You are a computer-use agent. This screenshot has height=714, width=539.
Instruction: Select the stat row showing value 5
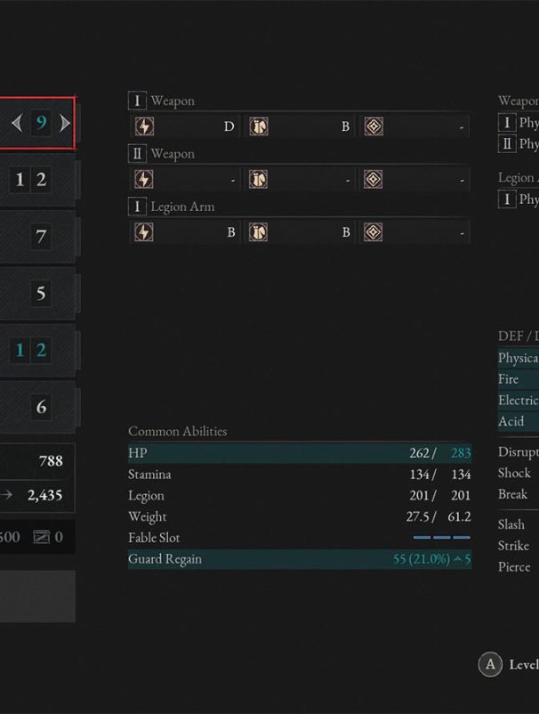[37, 293]
